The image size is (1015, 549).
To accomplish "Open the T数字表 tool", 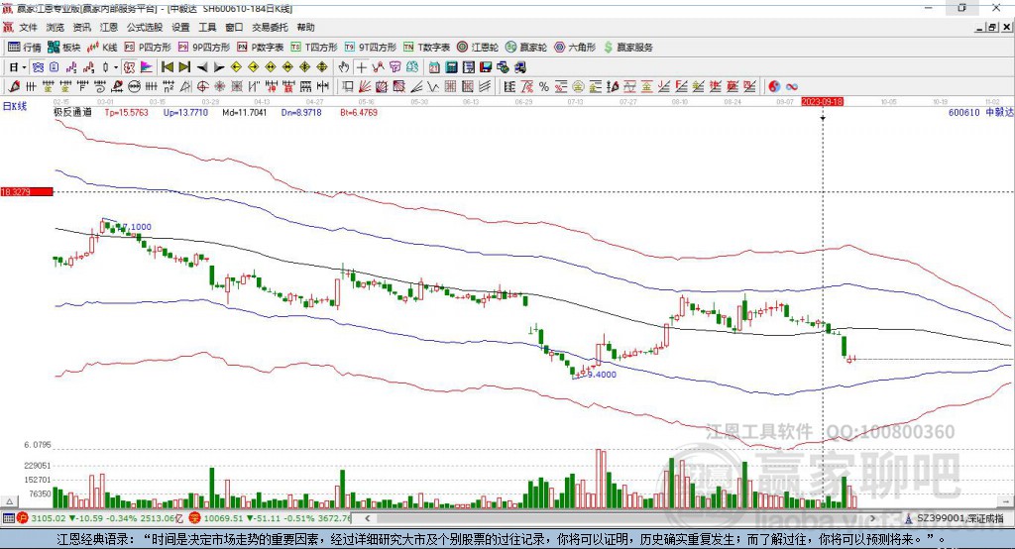I will 426,48.
